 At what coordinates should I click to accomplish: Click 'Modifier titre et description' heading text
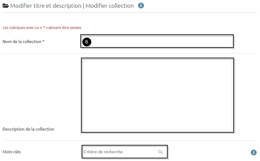(46, 6)
